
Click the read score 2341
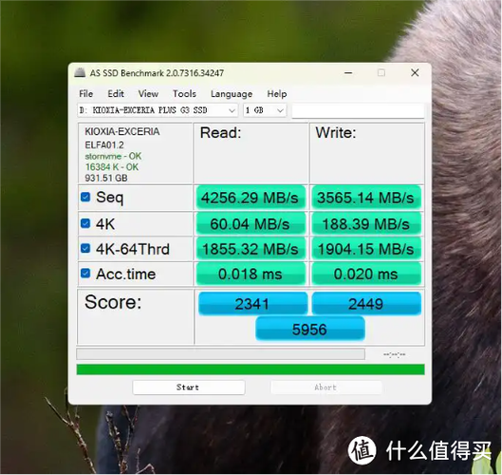[x=252, y=304]
